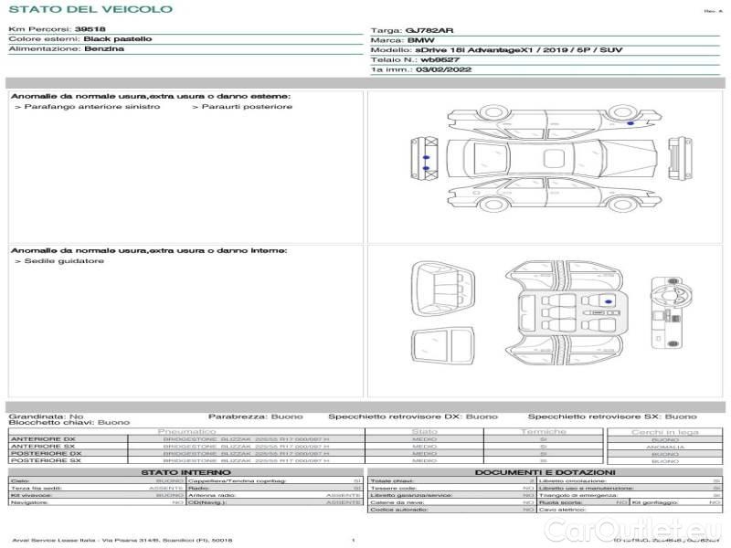Viewport: 731px width, 548px height.
Task: Click the STATO DEL VEICOLO heading
Action: pyautogui.click(x=90, y=9)
